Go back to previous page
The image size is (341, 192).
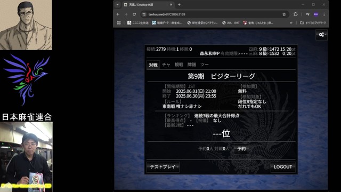coord(118,14)
